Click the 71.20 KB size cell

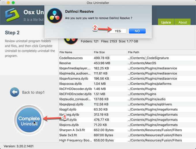point(100,125)
